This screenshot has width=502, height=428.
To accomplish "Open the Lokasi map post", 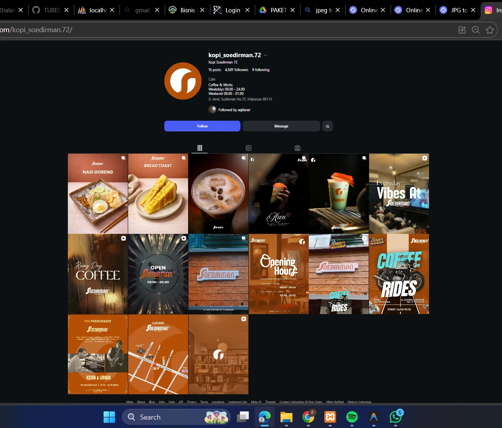I will pyautogui.click(x=158, y=355).
